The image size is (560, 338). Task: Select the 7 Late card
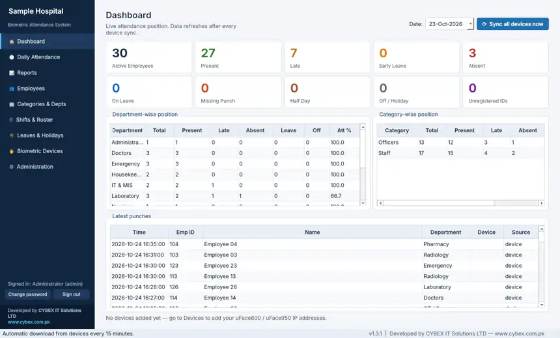(x=327, y=57)
